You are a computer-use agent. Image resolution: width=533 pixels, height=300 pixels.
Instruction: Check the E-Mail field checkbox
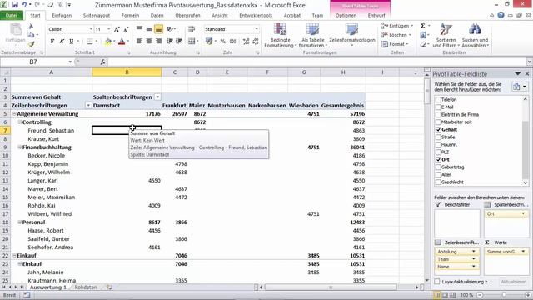438,107
